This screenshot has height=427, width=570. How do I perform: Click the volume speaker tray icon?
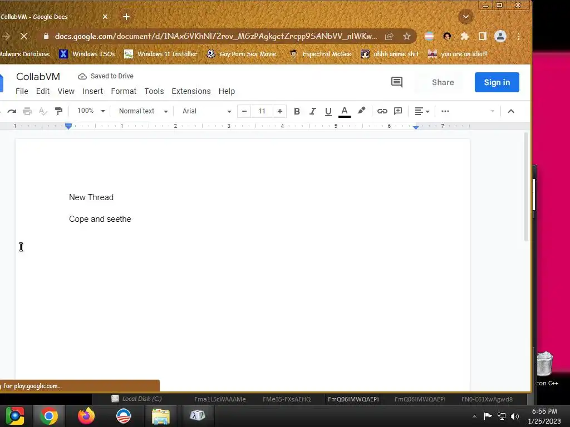[515, 416]
